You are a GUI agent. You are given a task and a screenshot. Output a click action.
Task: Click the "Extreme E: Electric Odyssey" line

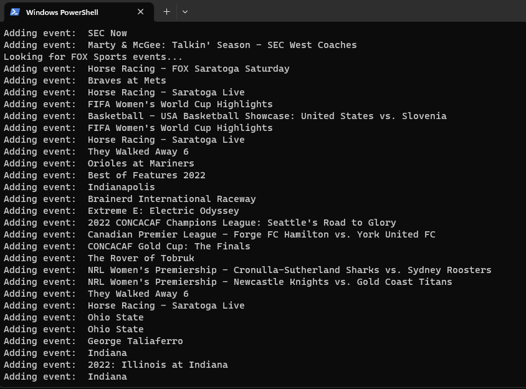tap(163, 211)
